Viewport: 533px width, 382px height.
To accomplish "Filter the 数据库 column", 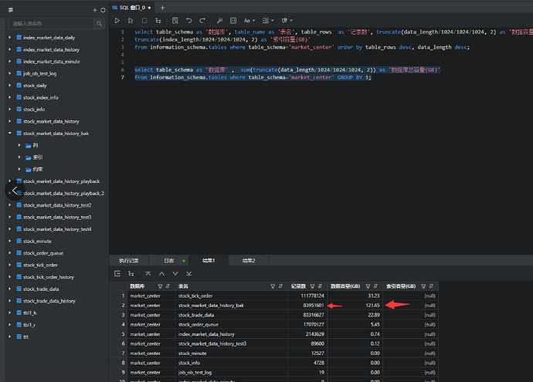I will click(160, 286).
